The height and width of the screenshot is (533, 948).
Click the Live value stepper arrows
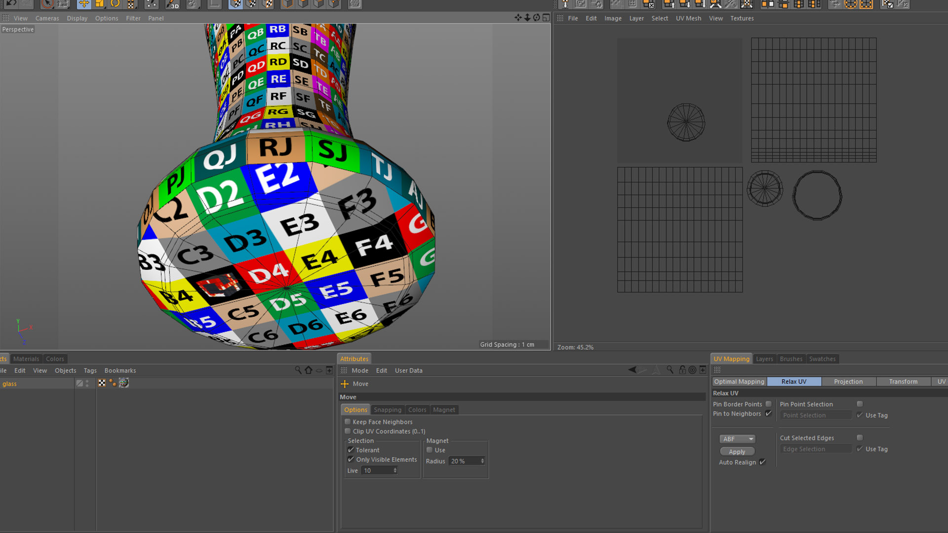click(x=395, y=471)
